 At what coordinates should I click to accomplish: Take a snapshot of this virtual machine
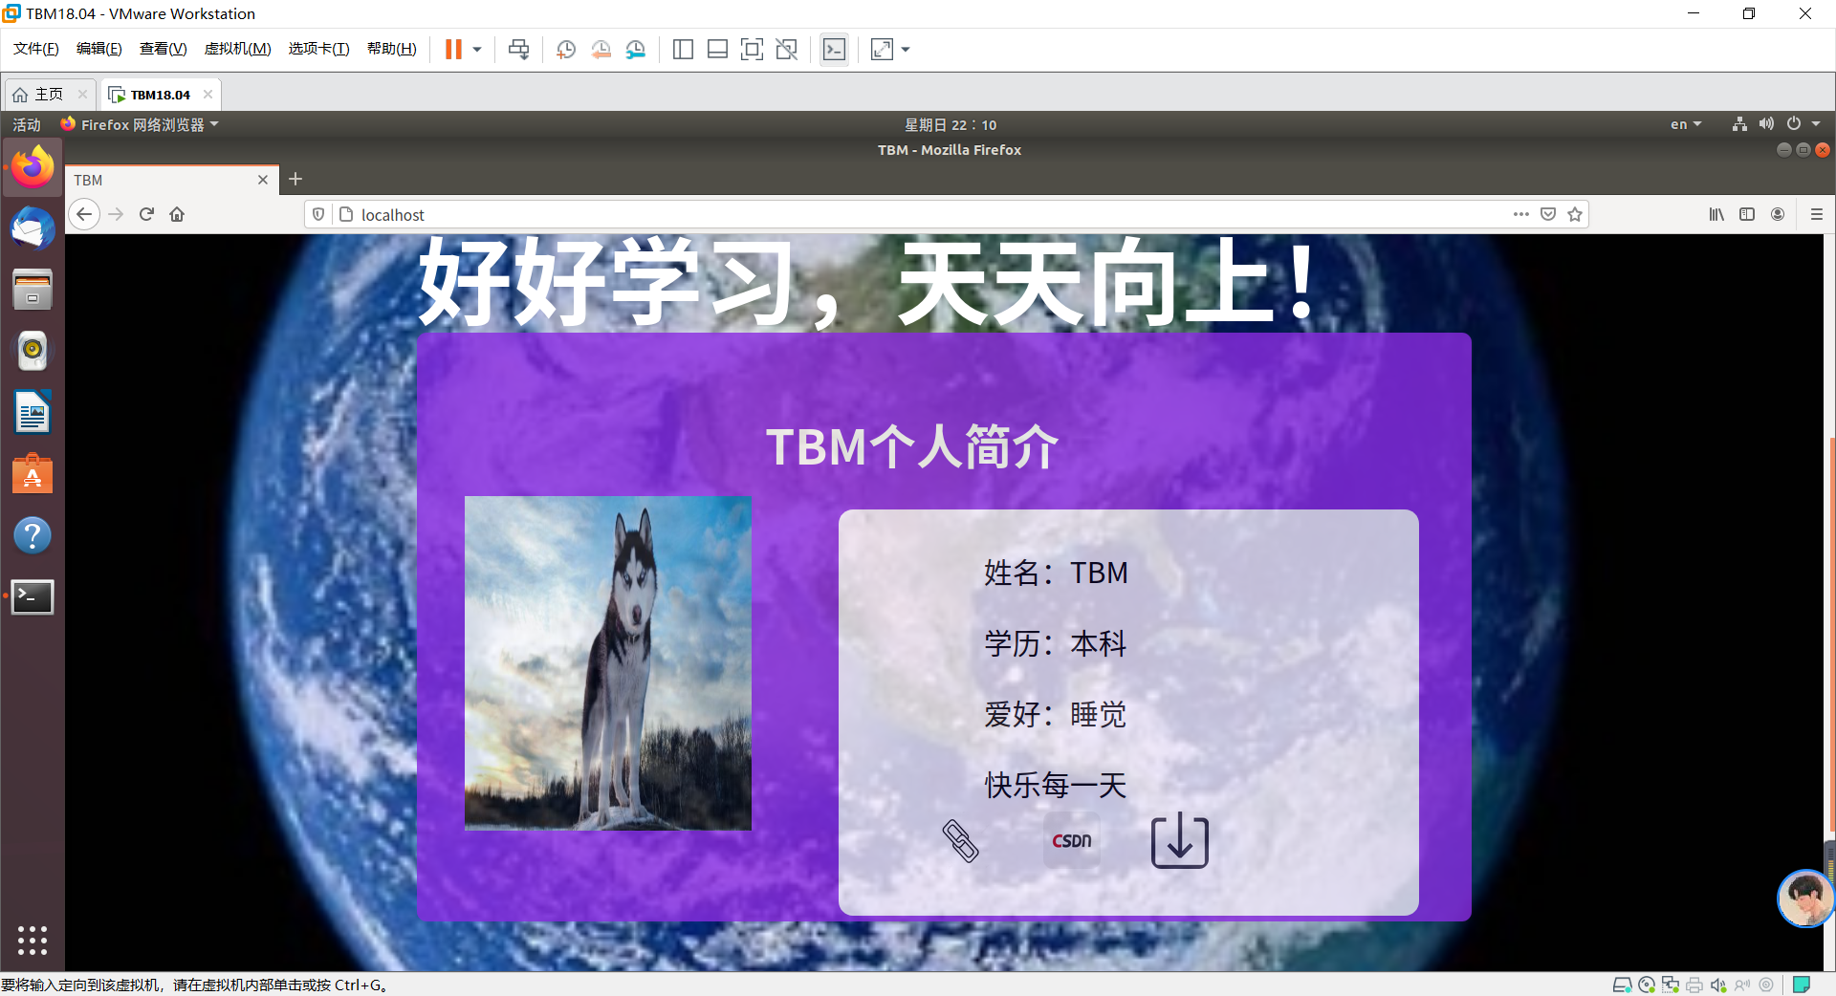[566, 50]
